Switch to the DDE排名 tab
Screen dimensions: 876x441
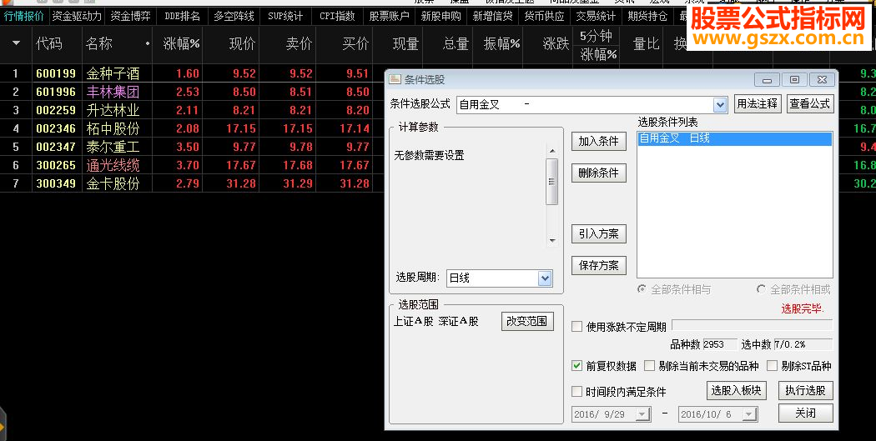[x=182, y=16]
